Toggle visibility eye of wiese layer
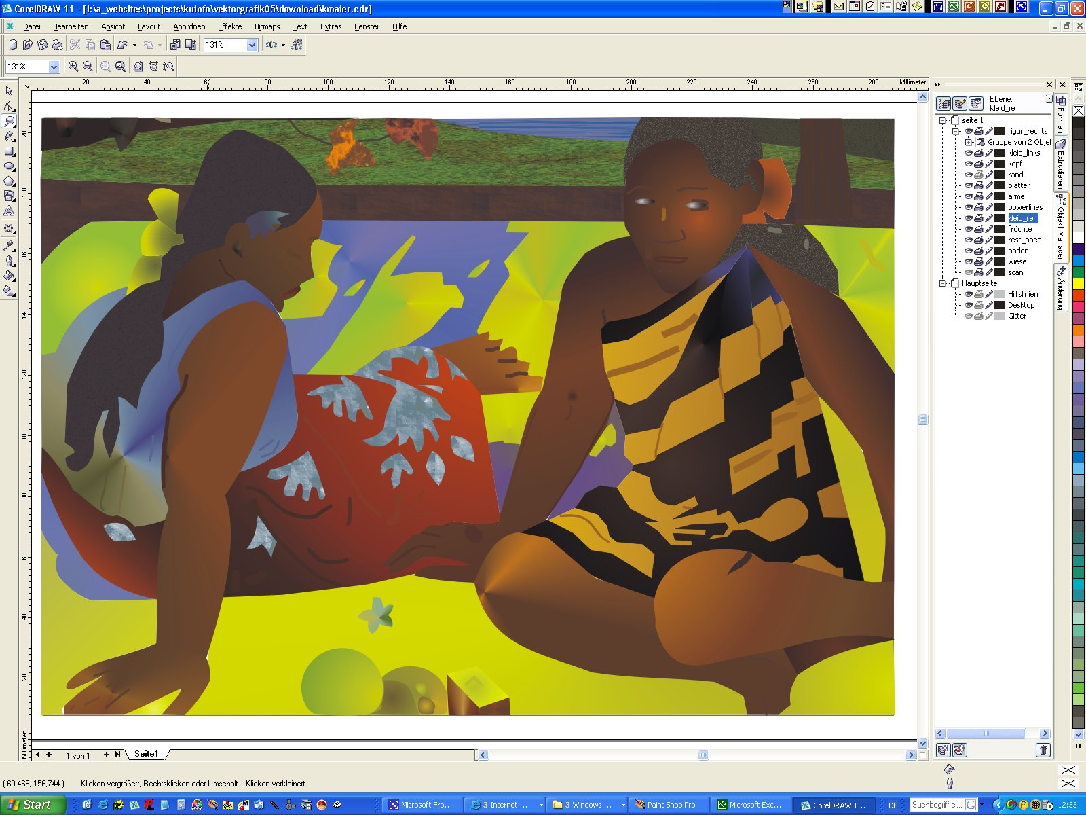 click(x=969, y=261)
